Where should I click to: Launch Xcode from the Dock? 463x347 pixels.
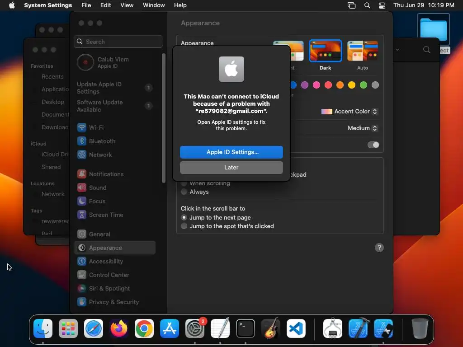358,328
